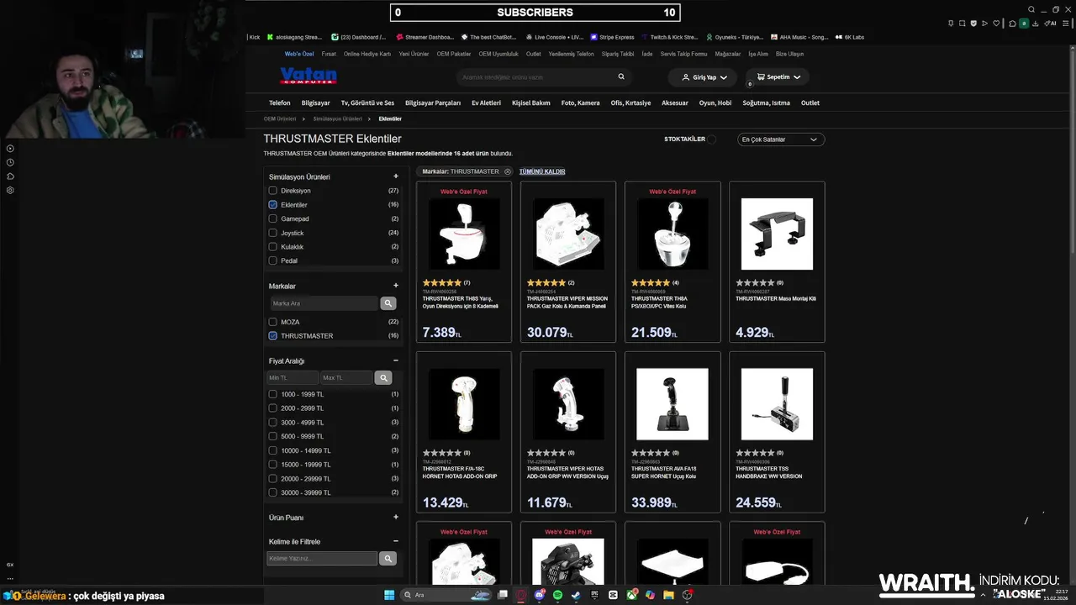The image size is (1076, 605).
Task: Click the Mağazalar top link
Action: (x=728, y=54)
